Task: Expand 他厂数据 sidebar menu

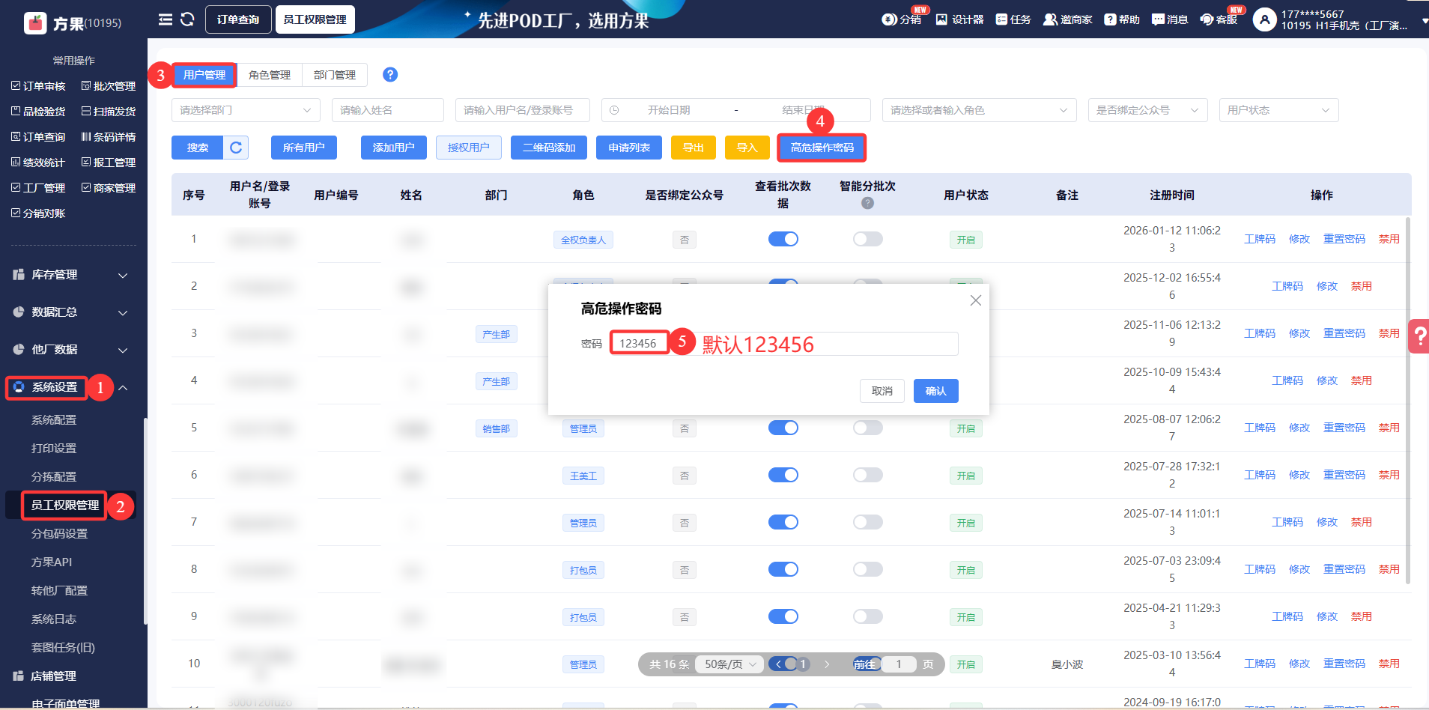Action: (x=70, y=350)
